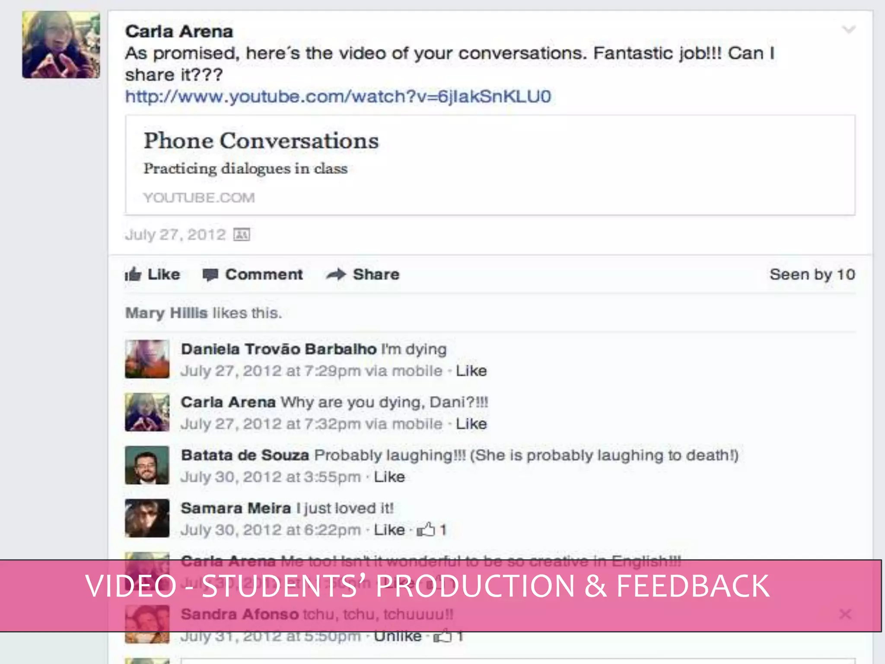Click the July 27, 2012 post timestamp
The width and height of the screenshot is (885, 664).
tap(175, 235)
